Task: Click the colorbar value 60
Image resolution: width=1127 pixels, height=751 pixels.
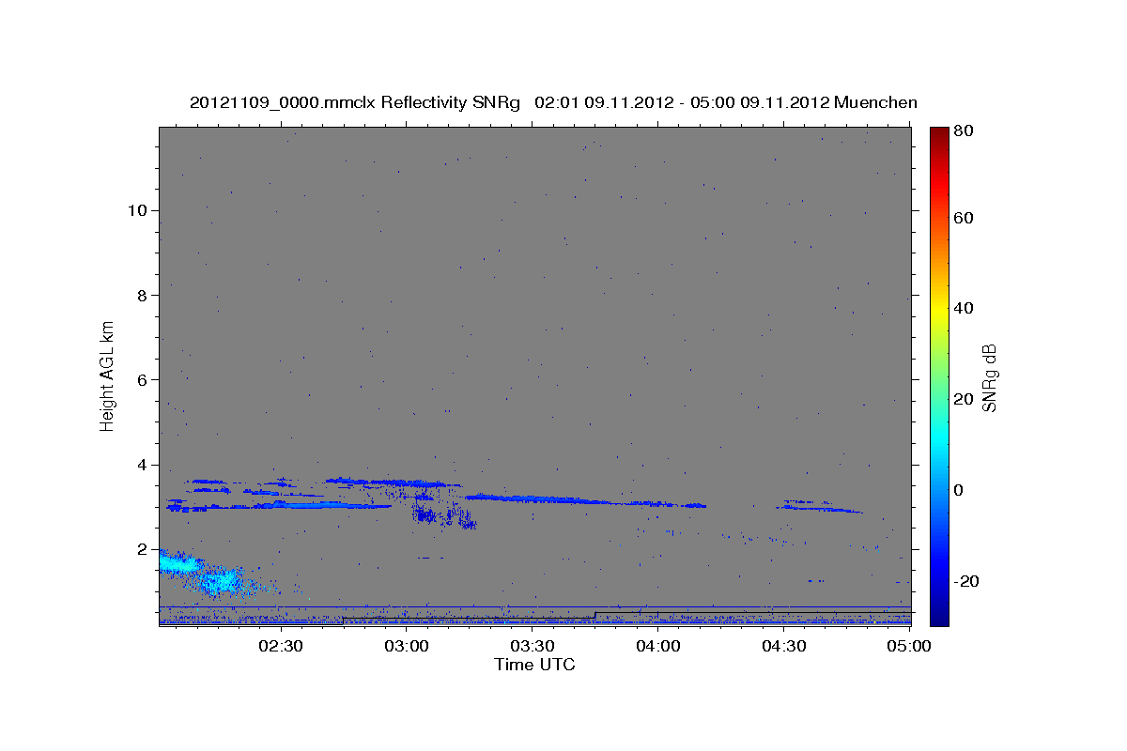Action: 964,218
